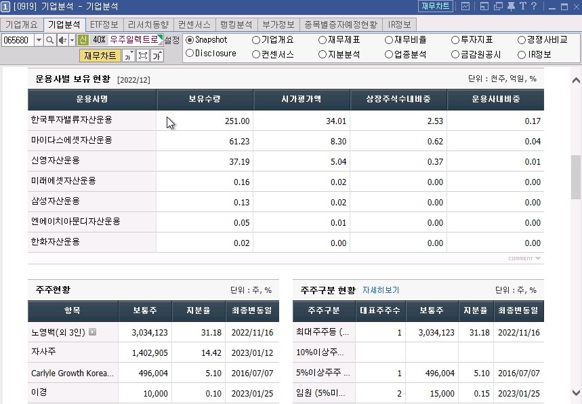Select the 금감원공시 radio button
This screenshot has width=582, height=404.
click(455, 55)
